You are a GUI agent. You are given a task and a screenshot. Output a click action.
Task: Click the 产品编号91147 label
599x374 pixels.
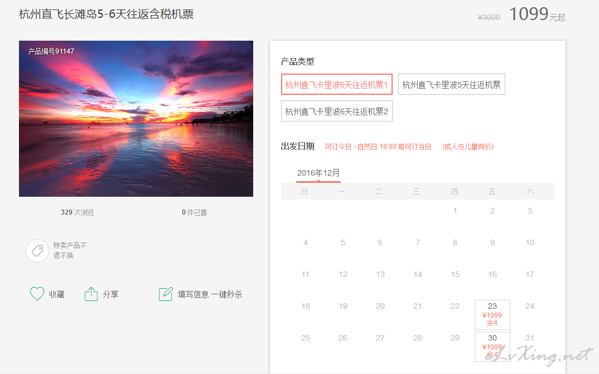51,51
